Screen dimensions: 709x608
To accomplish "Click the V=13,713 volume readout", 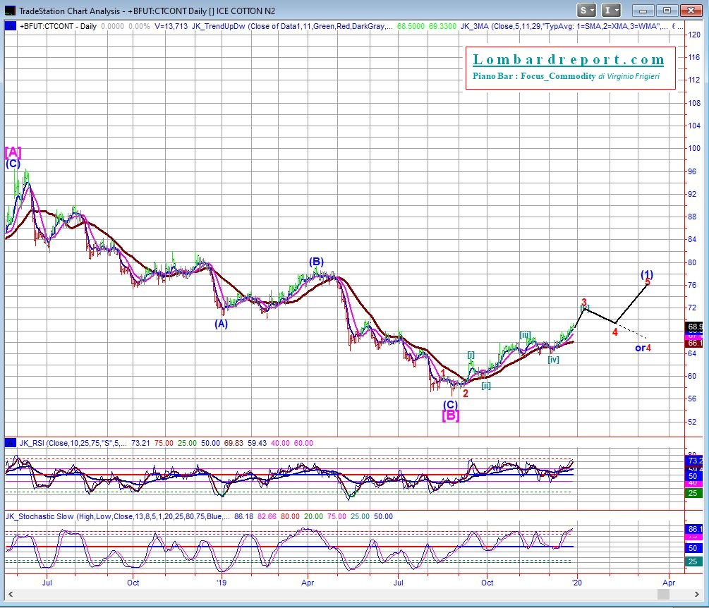I will coord(171,26).
